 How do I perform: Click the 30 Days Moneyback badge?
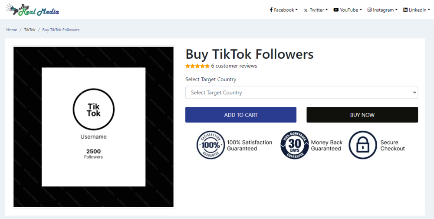coord(295,145)
